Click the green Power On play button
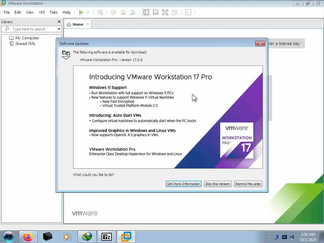Screen dimensions: 324x243 [x=81, y=12]
